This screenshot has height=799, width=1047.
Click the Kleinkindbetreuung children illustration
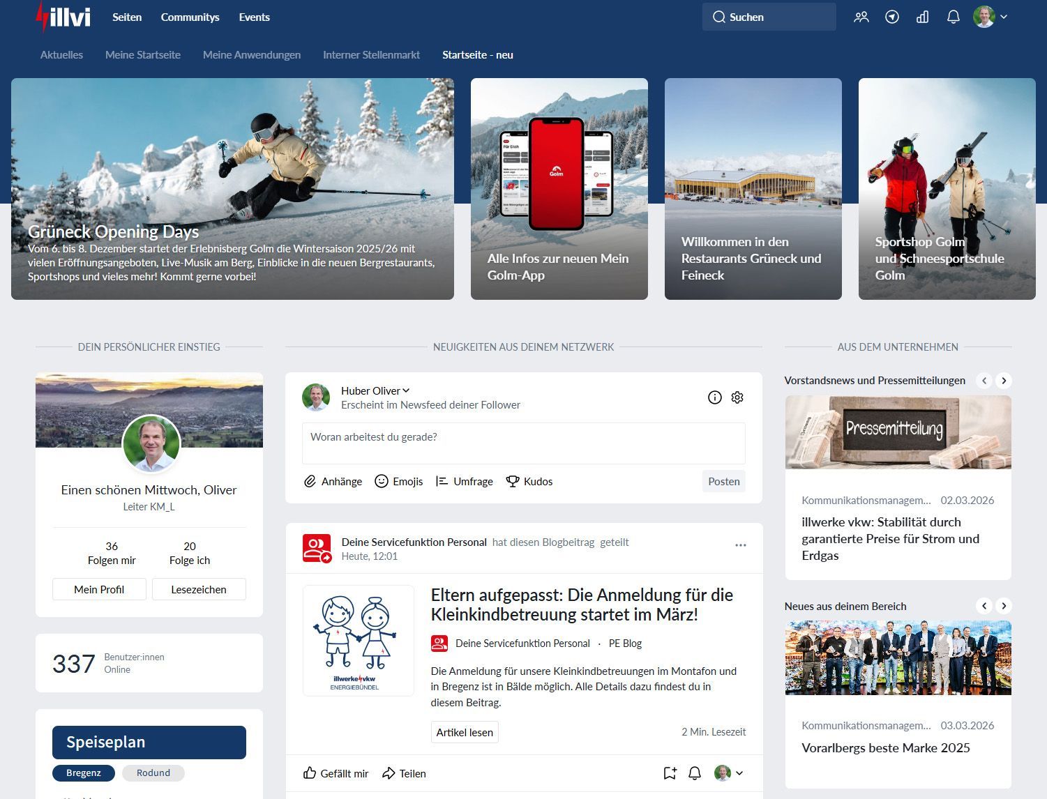tap(359, 641)
